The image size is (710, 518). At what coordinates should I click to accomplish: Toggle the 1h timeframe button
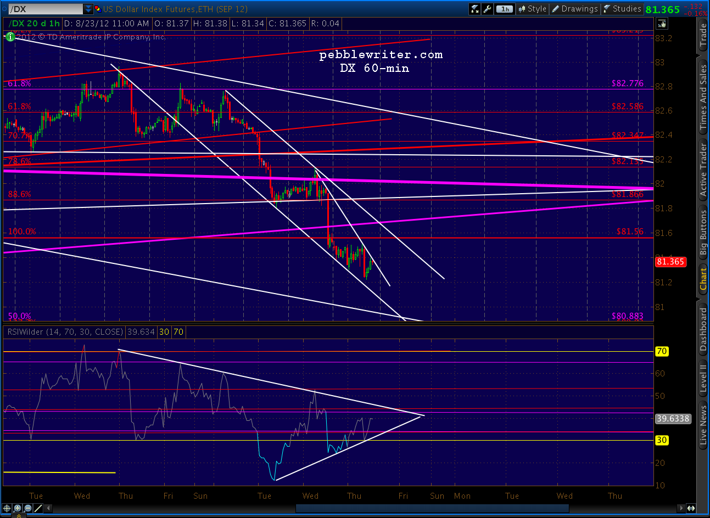coord(504,9)
